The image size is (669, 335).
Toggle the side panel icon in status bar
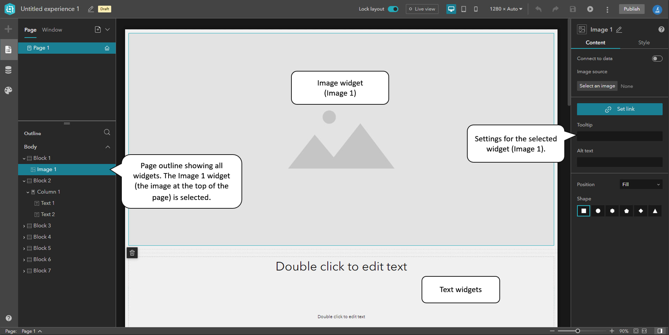click(660, 331)
